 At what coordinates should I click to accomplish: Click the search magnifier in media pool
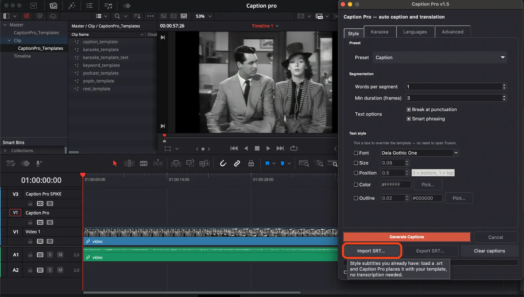coord(117,16)
